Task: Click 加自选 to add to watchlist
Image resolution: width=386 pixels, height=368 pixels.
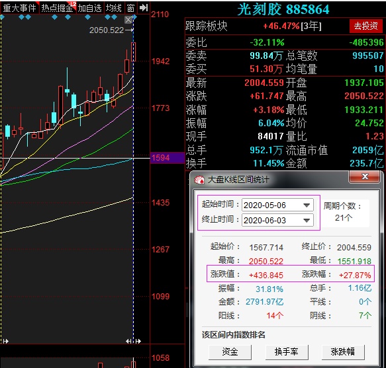Action: click(90, 8)
